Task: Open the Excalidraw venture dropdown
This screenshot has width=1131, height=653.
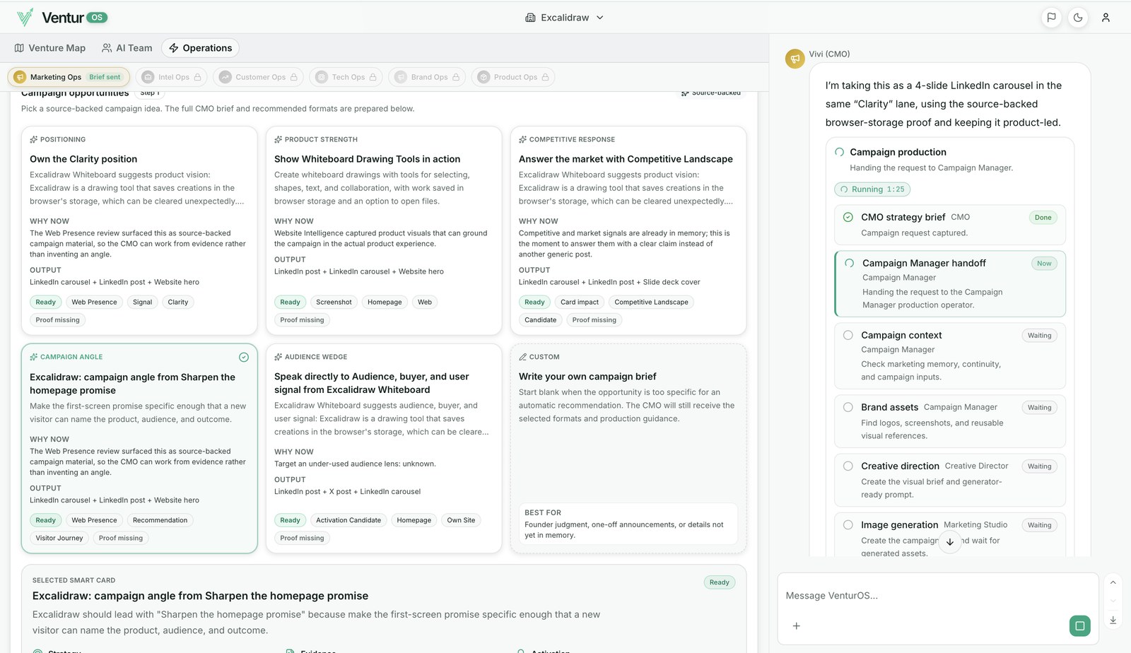Action: pyautogui.click(x=564, y=18)
